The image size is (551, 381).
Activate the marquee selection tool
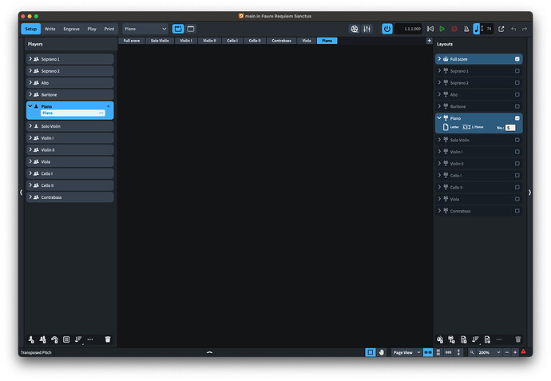pyautogui.click(x=371, y=352)
